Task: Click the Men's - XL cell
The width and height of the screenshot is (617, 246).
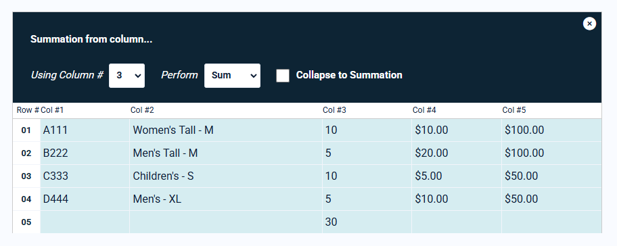Action: 226,199
